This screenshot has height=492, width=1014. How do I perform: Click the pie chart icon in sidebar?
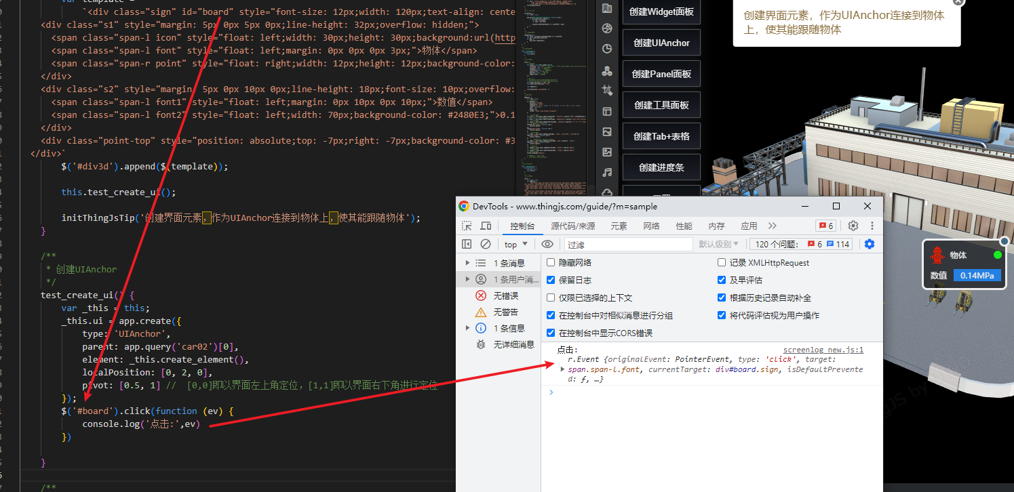(x=607, y=49)
